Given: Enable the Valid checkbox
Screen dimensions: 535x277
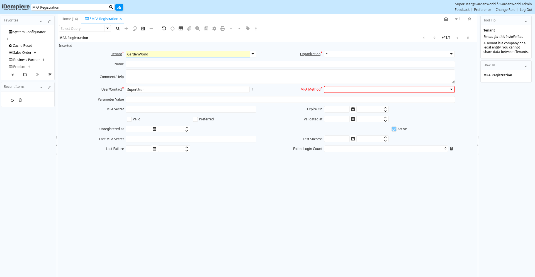Looking at the screenshot, I should [129, 119].
